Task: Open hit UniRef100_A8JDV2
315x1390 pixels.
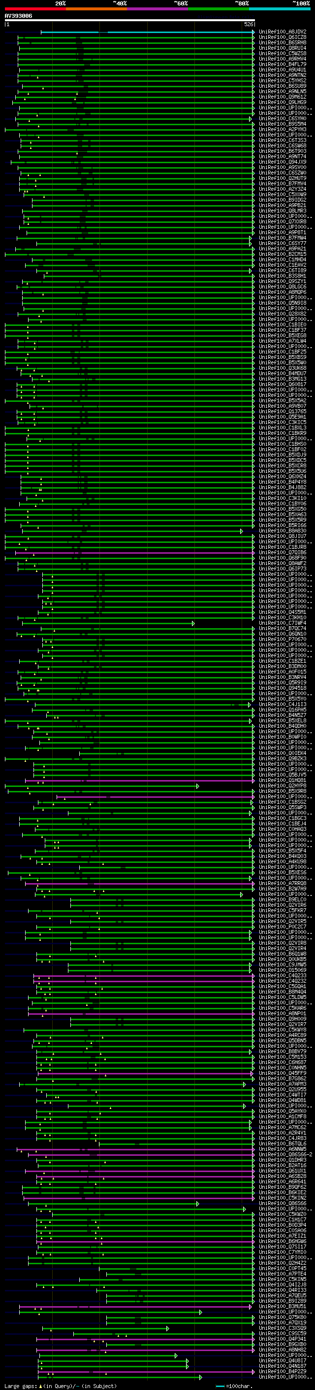Action: click(283, 33)
